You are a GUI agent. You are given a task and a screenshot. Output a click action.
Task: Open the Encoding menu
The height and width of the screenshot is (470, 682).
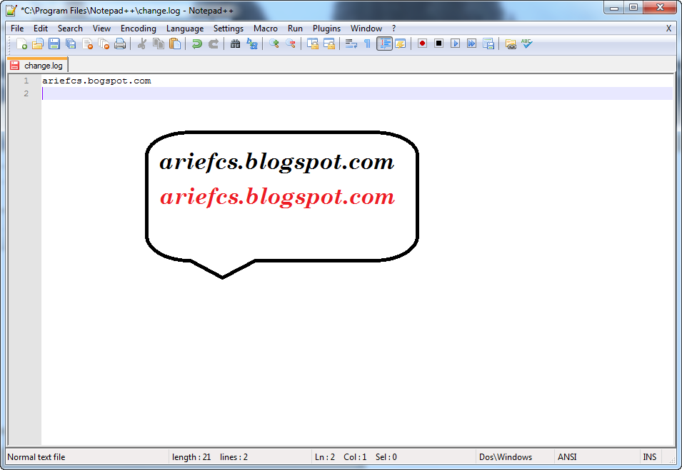(x=139, y=29)
